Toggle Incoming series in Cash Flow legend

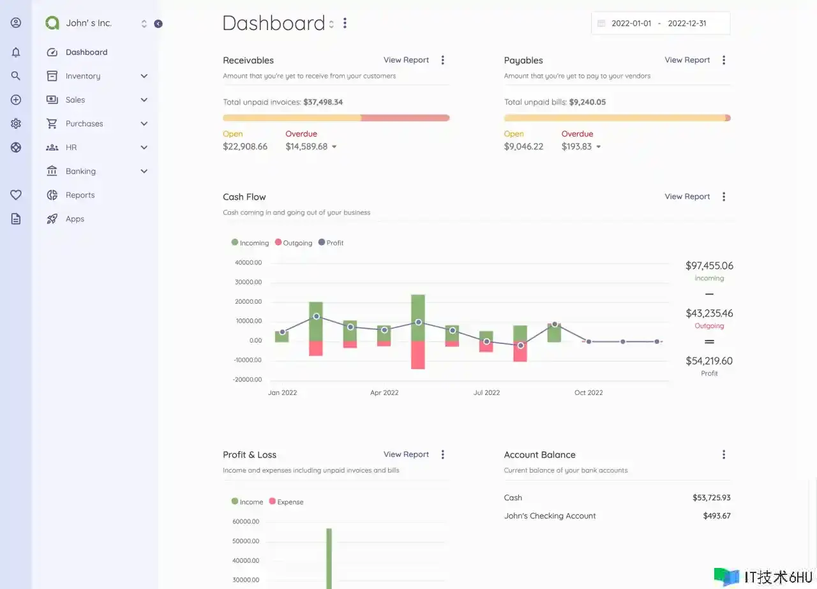250,243
